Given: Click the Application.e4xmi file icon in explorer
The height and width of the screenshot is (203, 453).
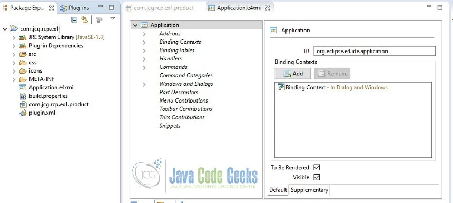Looking at the screenshot, I should tap(23, 87).
